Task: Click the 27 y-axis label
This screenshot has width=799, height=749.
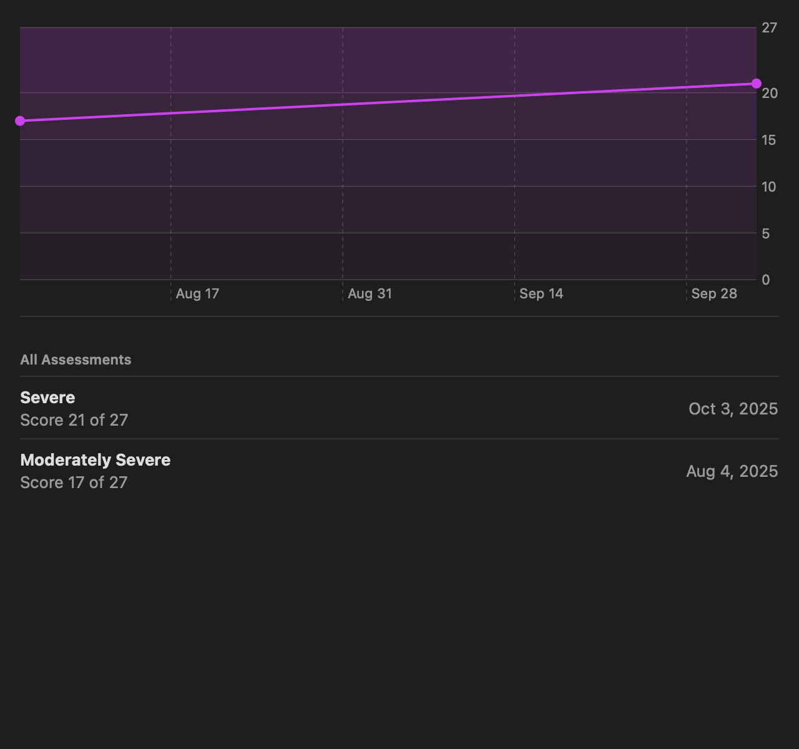Action: pyautogui.click(x=769, y=28)
